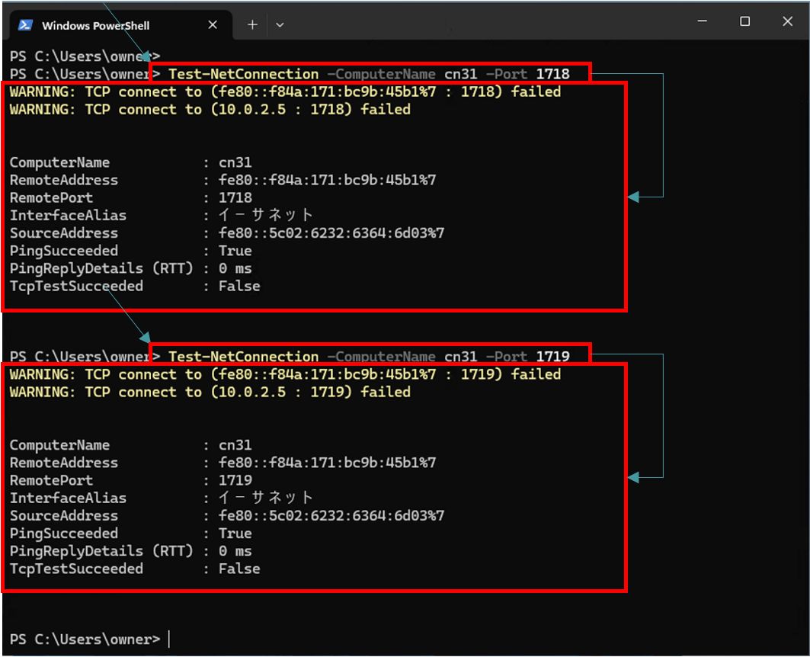Close the terminal window

[788, 21]
